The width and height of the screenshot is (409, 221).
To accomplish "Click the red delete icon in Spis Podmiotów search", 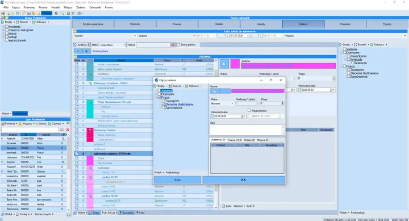I will click(x=68, y=130).
